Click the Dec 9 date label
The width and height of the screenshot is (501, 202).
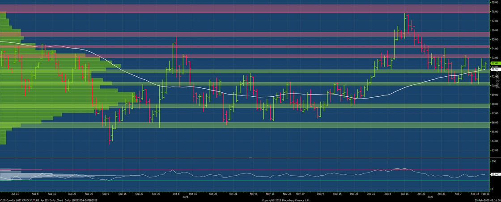coord(320,194)
